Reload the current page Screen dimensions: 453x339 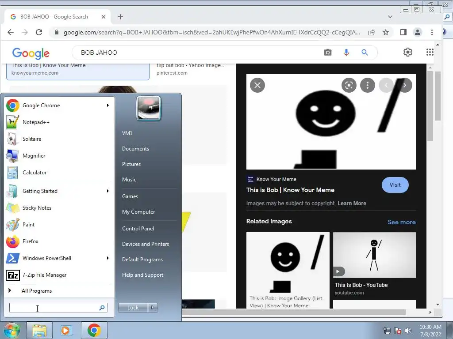39,32
